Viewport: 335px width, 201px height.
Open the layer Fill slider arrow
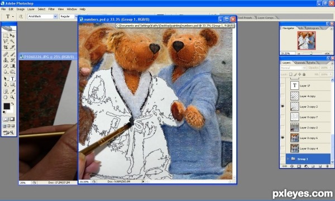(331, 74)
